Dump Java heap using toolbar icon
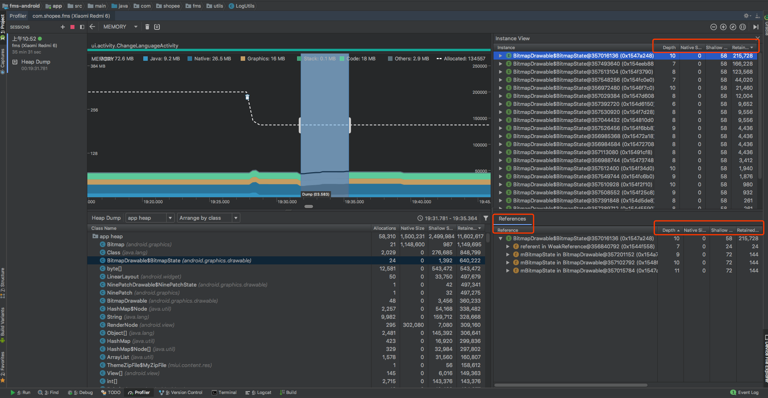The width and height of the screenshot is (768, 398). pyautogui.click(x=157, y=27)
